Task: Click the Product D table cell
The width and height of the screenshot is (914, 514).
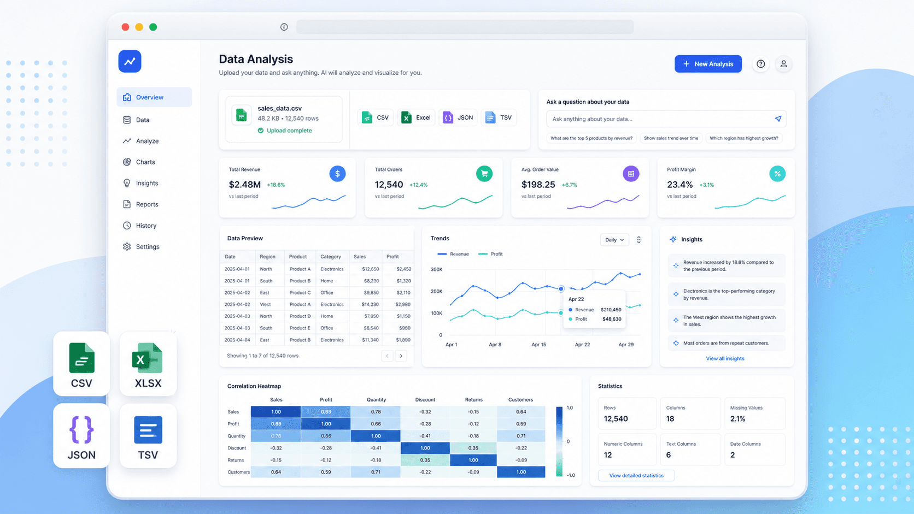Action: click(x=300, y=316)
